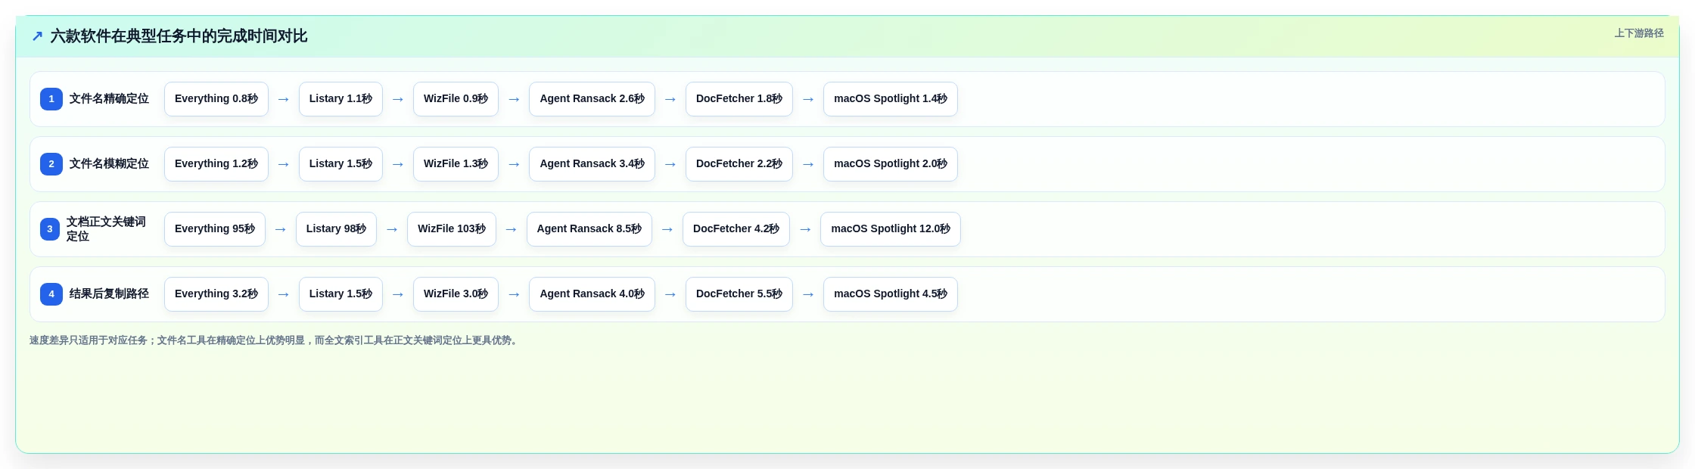Select the Everything 0.8秒 chip
This screenshot has height=469, width=1695.
(x=216, y=99)
